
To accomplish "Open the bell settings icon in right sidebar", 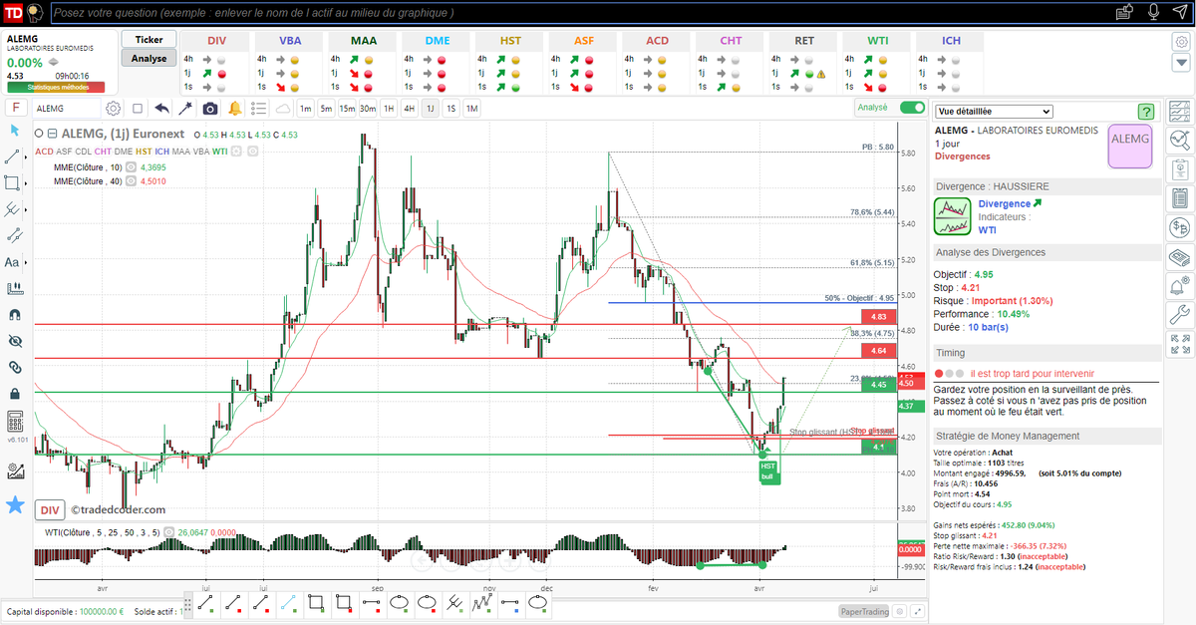I will pyautogui.click(x=1181, y=287).
